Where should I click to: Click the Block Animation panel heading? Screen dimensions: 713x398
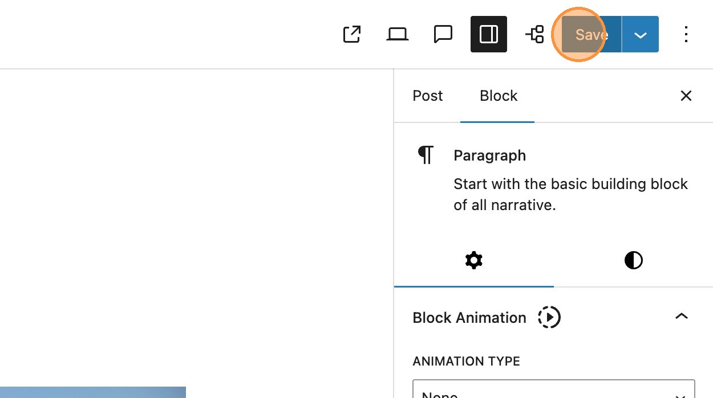click(469, 318)
